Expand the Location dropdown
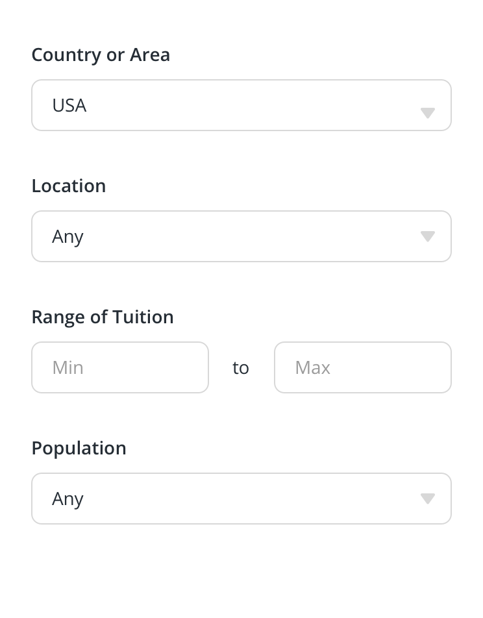Screen dimensions: 483x618 [x=241, y=236]
